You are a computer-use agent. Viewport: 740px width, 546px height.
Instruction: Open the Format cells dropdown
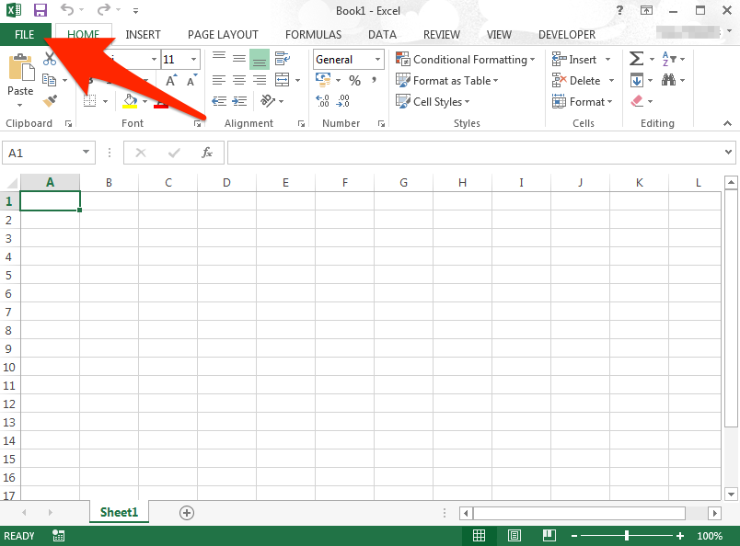tap(582, 101)
